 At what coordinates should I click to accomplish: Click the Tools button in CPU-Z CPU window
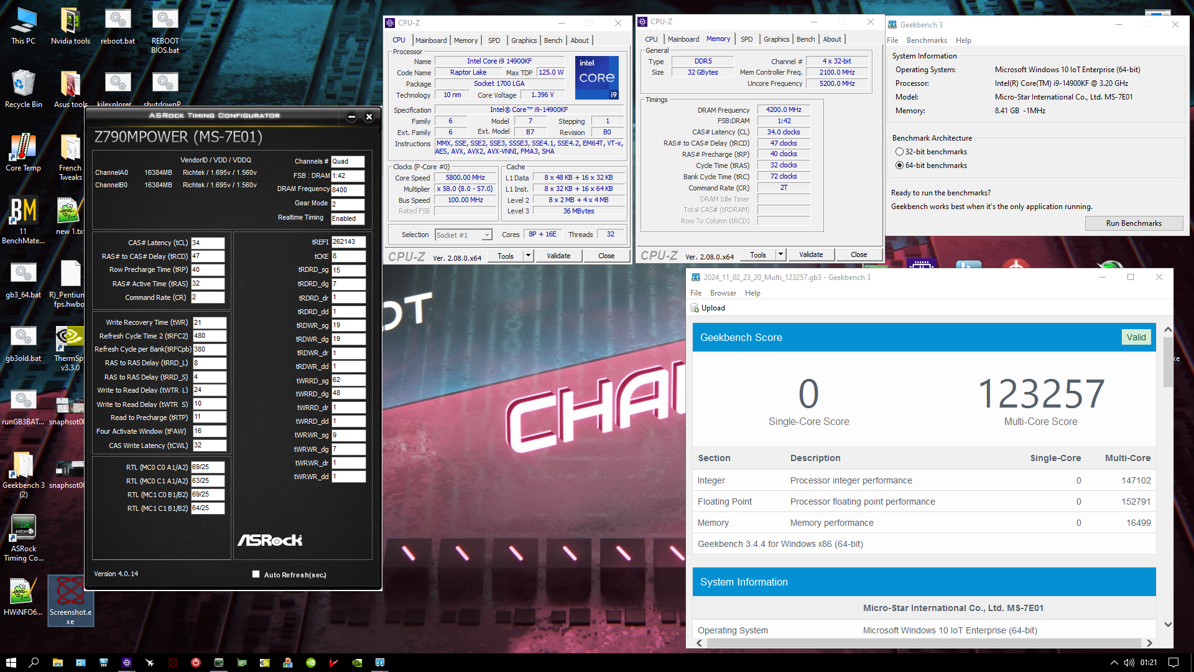tap(506, 256)
